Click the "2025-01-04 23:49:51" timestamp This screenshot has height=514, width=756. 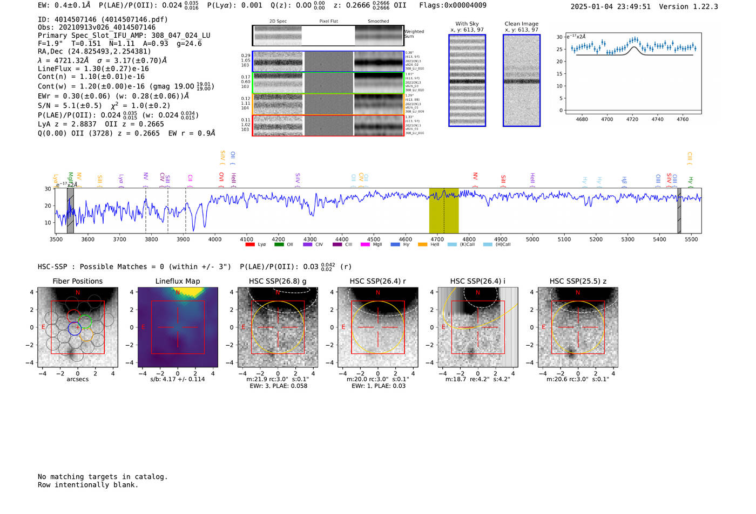click(611, 6)
